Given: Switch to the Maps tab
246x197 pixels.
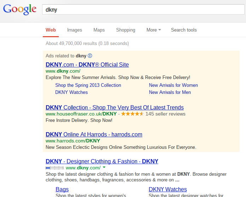Looking at the screenshot, I should pos(99,30).
